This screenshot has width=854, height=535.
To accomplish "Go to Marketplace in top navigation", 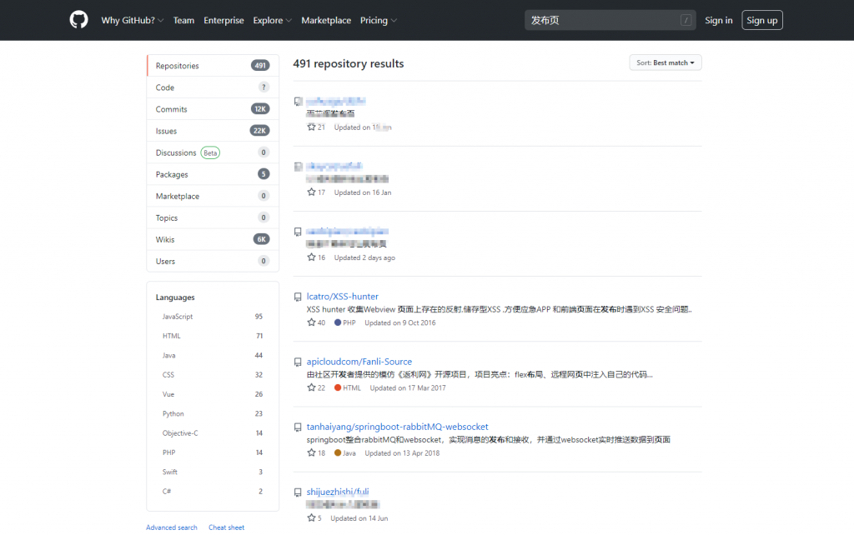I will click(x=326, y=20).
